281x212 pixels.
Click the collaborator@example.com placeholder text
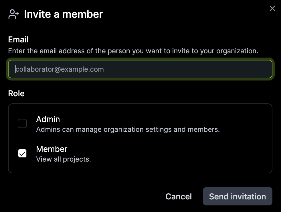60,69
